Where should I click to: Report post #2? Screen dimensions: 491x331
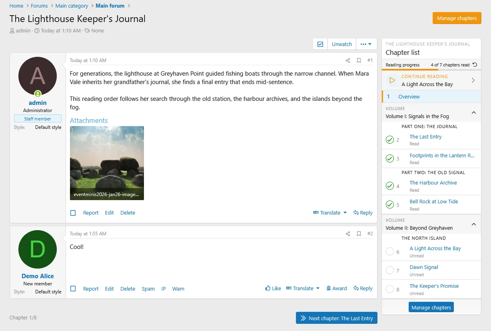coord(91,289)
